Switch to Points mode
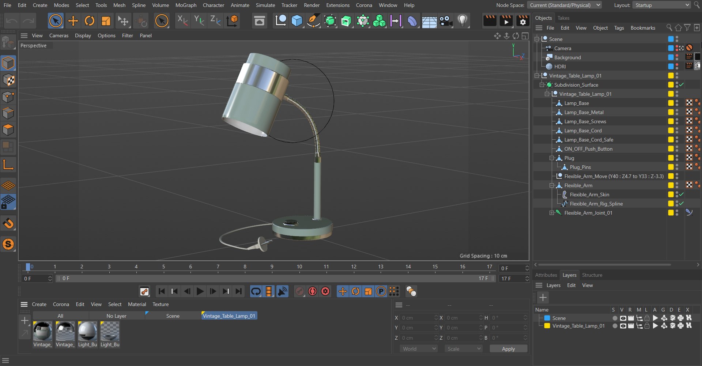The image size is (702, 366). (x=8, y=97)
